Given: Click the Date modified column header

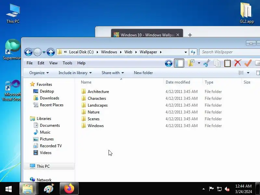Looking at the screenshot, I should point(183,82).
